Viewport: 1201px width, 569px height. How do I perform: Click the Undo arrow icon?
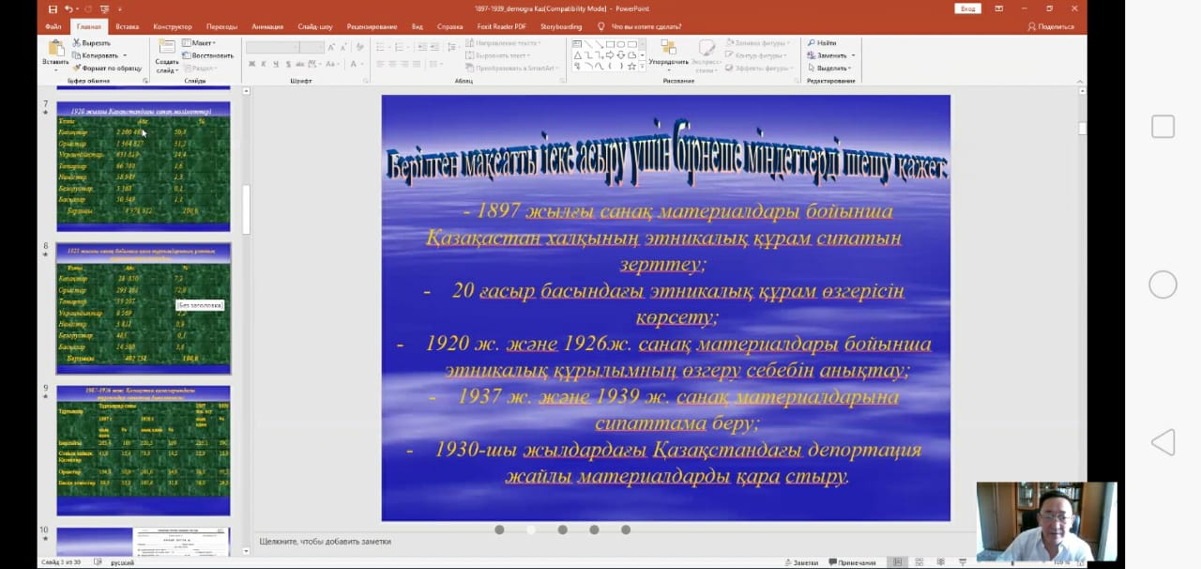click(x=68, y=8)
